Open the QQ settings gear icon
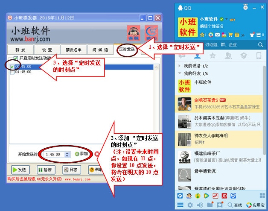This screenshot has width=268, height=211. [x=190, y=205]
